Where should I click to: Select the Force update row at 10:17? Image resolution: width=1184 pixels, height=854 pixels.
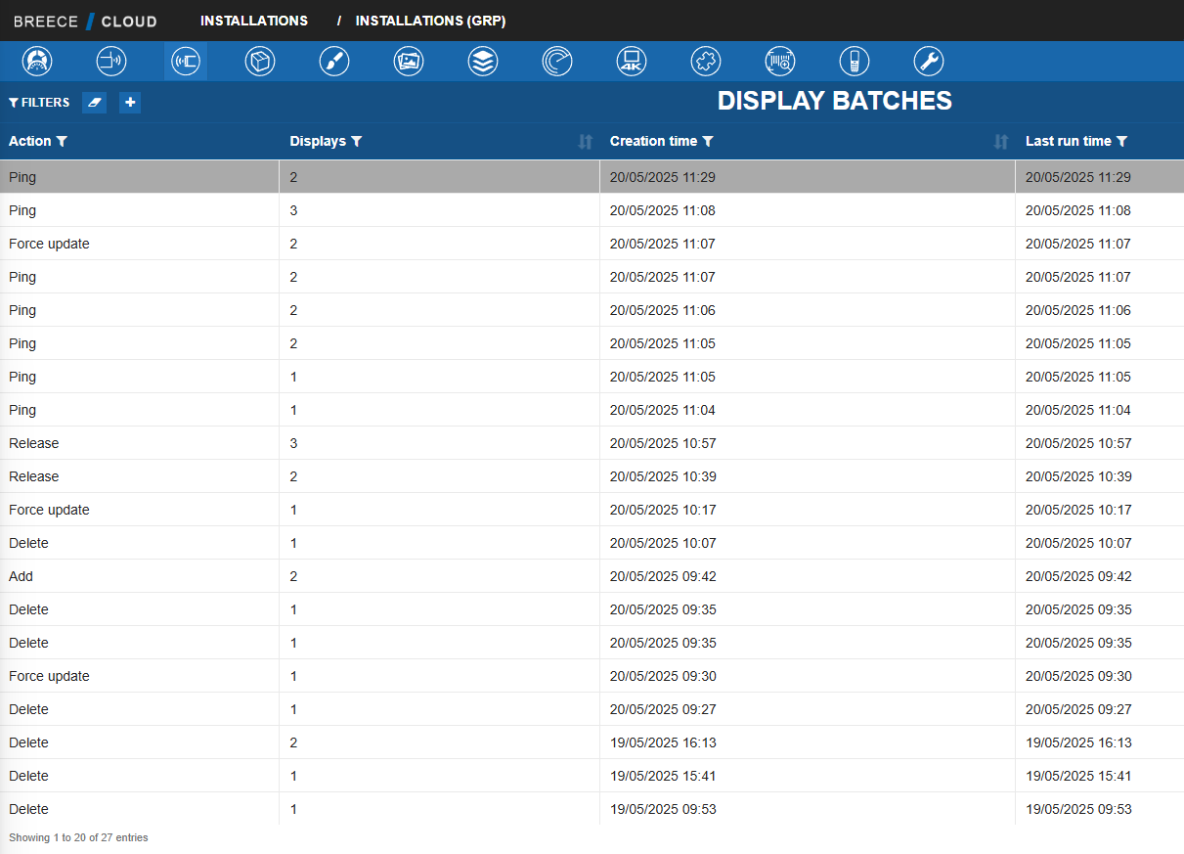coord(592,510)
